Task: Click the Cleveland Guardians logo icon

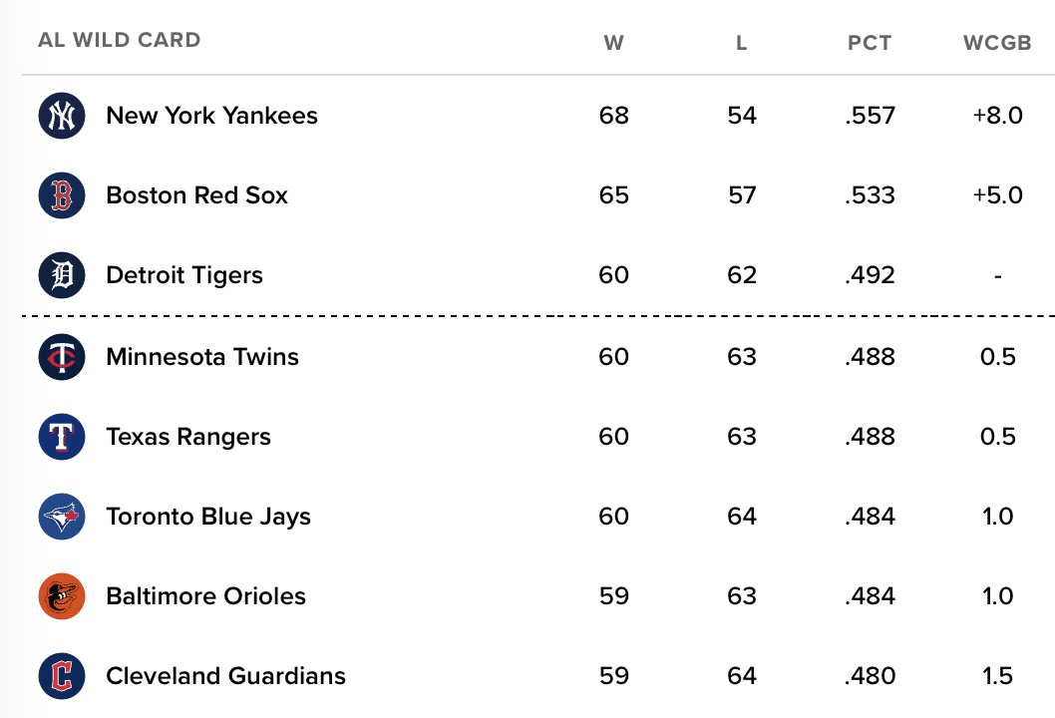Action: 62,676
